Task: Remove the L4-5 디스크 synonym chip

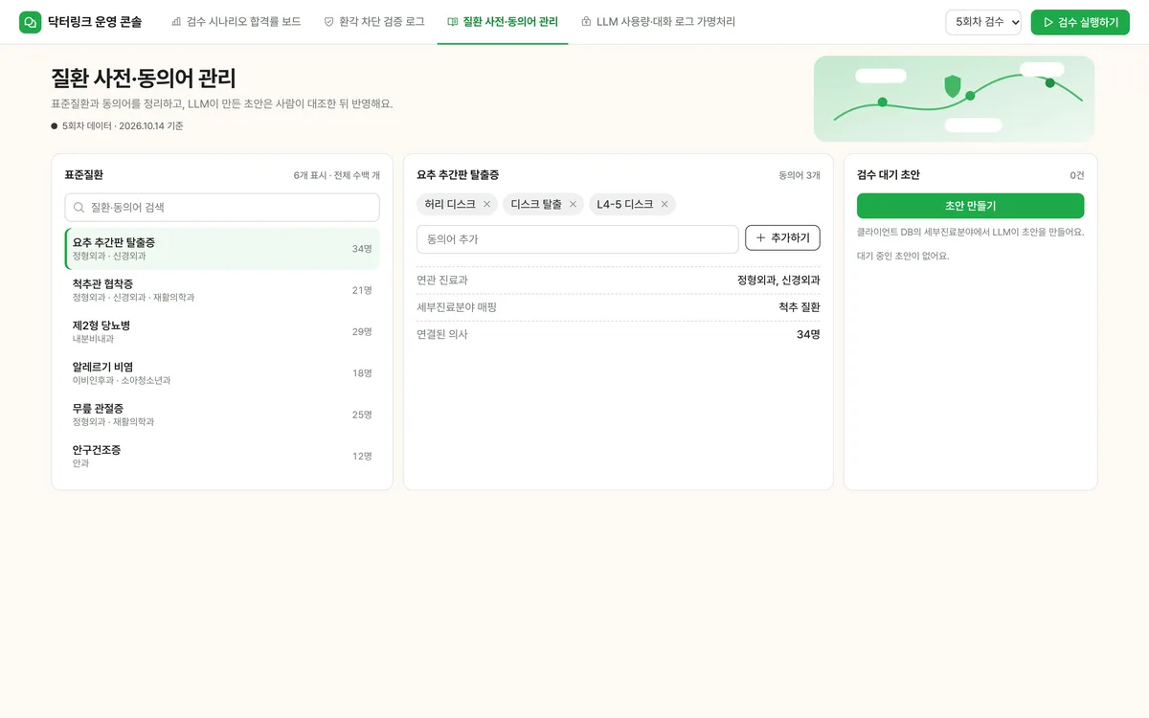Action: [x=665, y=204]
